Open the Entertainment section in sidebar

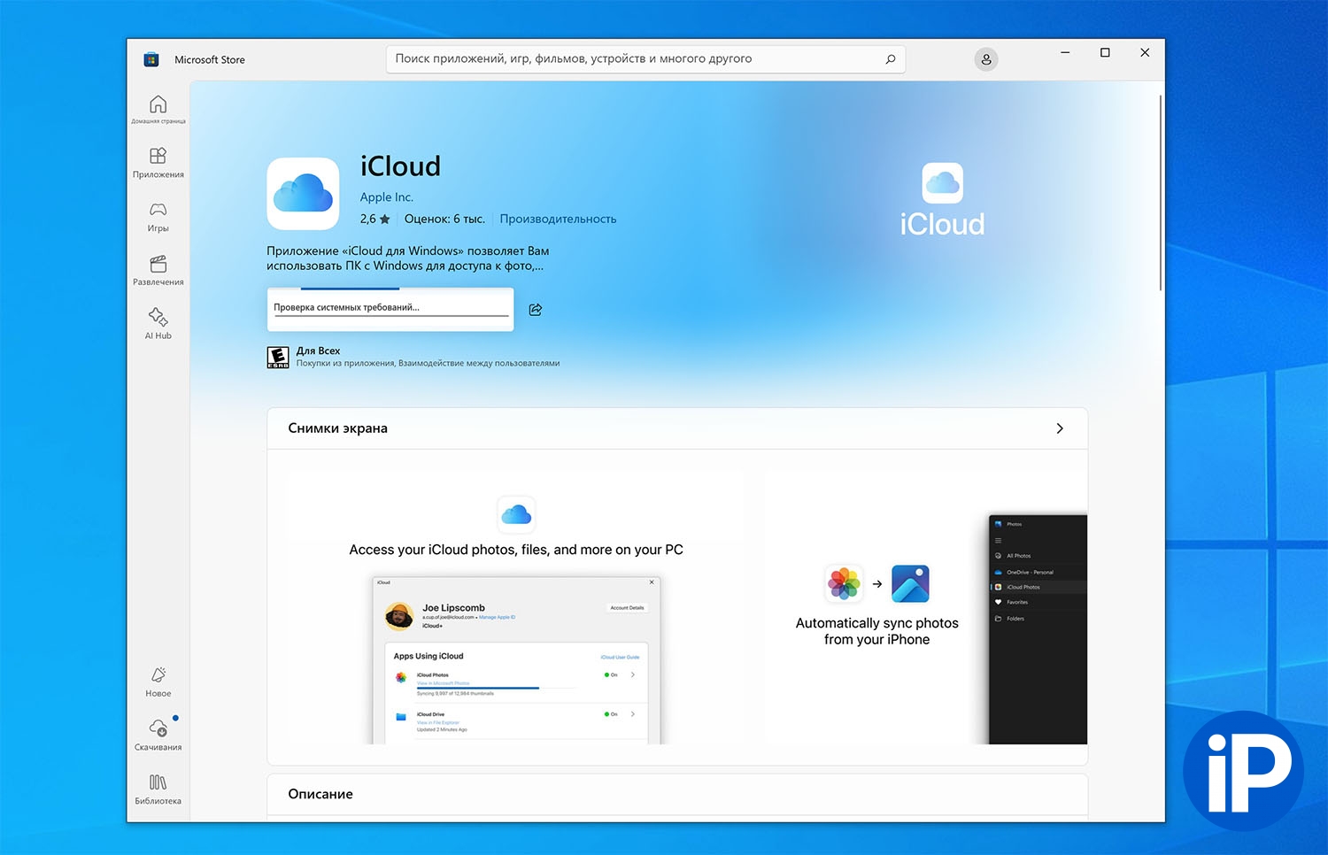(158, 270)
